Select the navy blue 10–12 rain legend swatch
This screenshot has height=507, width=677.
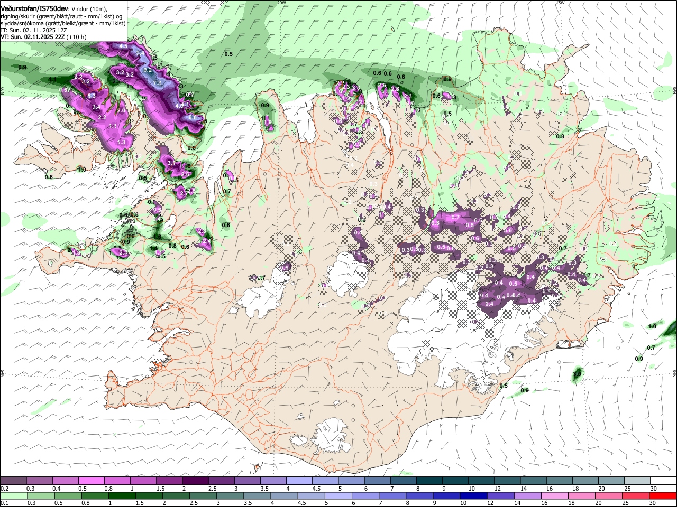[473, 495]
